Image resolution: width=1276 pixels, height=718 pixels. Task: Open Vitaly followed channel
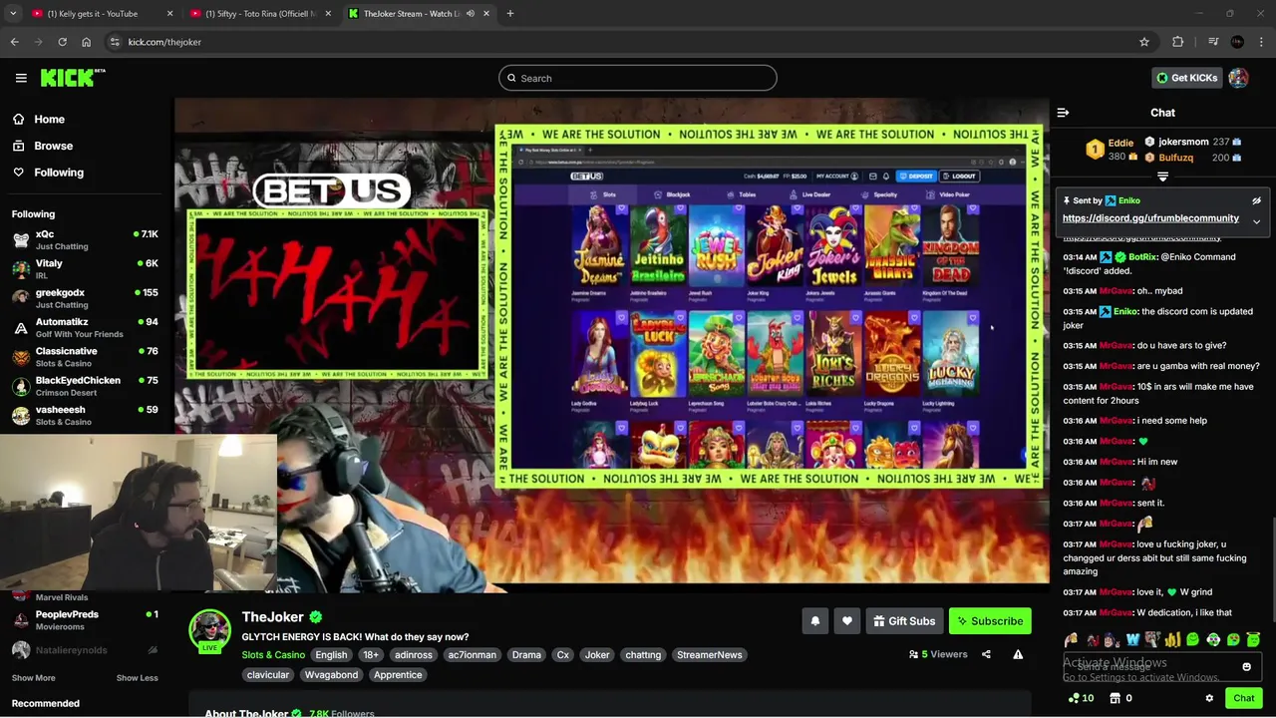tap(84, 269)
